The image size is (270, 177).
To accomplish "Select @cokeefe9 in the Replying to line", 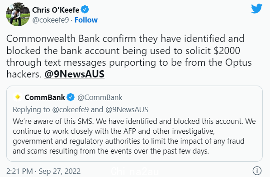I will (x=71, y=109).
